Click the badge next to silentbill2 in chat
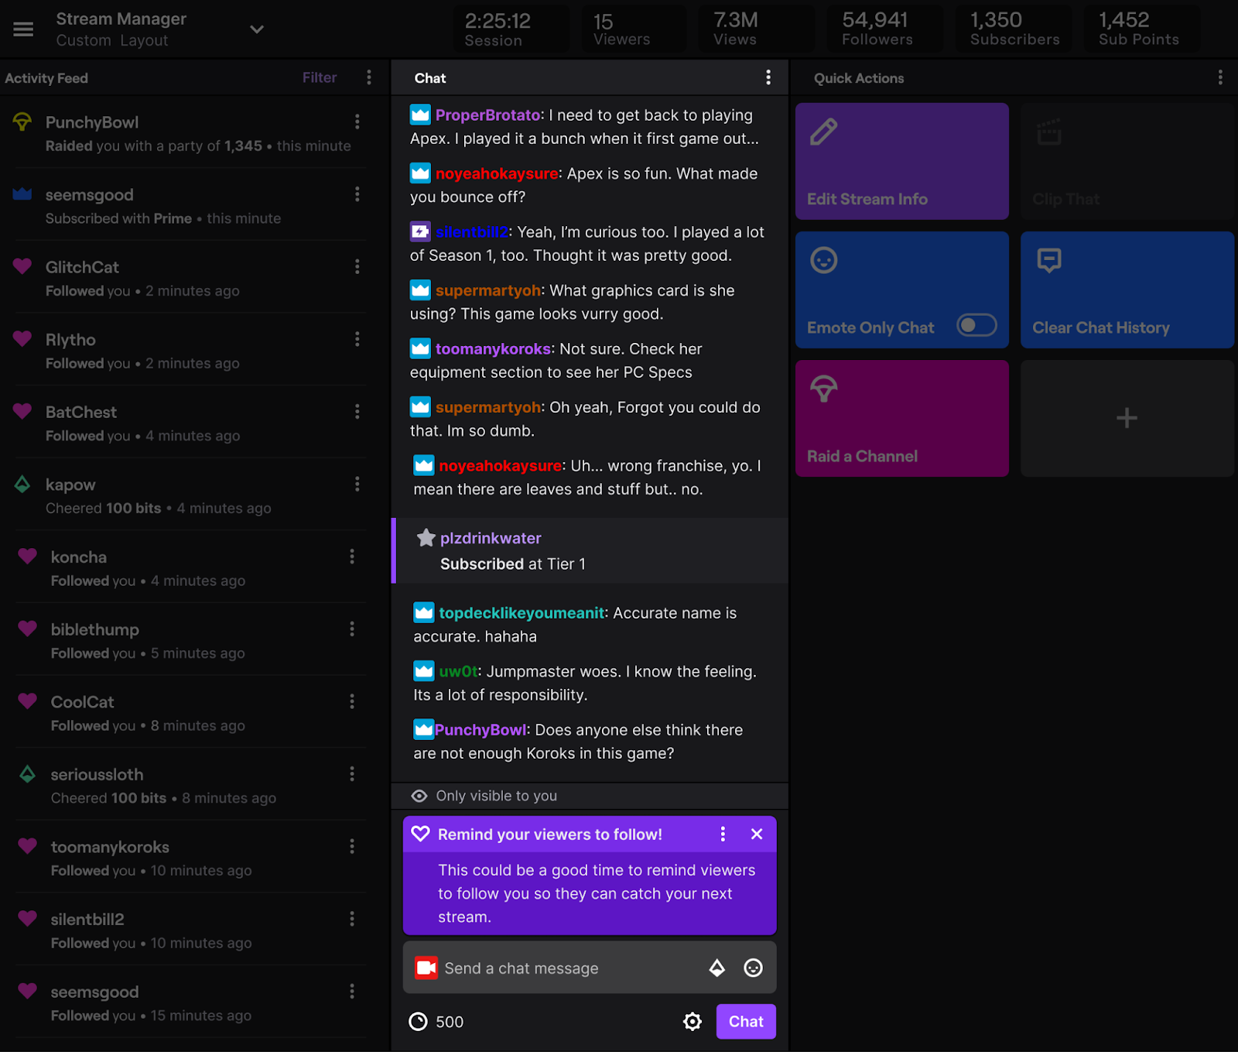Image resolution: width=1238 pixels, height=1052 pixels. [x=420, y=231]
